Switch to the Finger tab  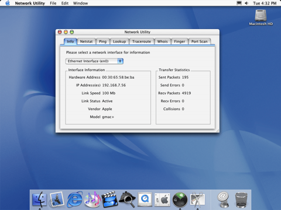(x=180, y=41)
